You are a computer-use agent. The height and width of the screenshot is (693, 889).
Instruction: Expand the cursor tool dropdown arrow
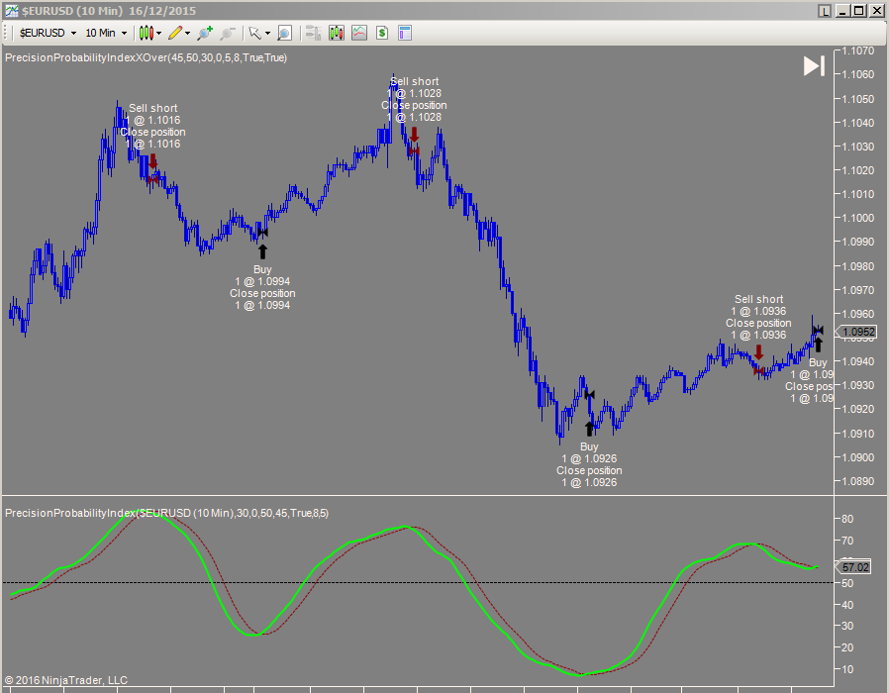[268, 33]
